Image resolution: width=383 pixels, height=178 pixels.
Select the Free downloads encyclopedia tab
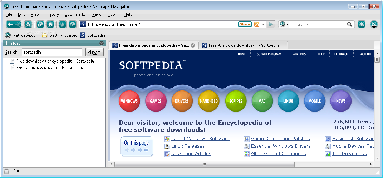pos(154,45)
